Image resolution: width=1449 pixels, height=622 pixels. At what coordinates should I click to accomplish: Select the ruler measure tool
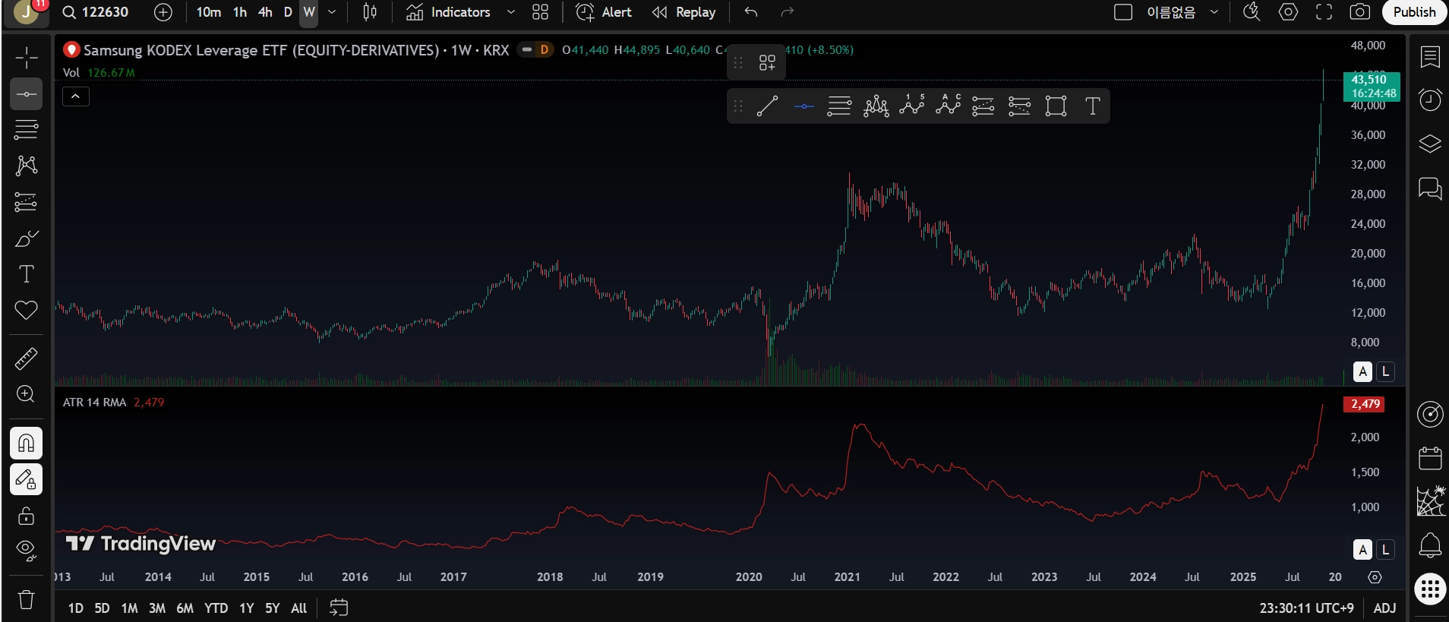(26, 358)
